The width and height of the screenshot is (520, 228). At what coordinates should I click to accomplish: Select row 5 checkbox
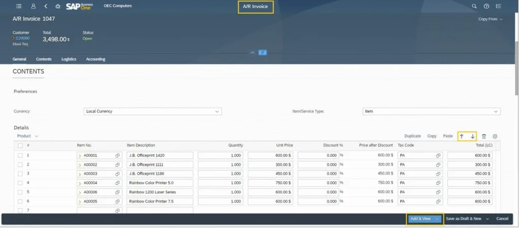click(x=20, y=192)
